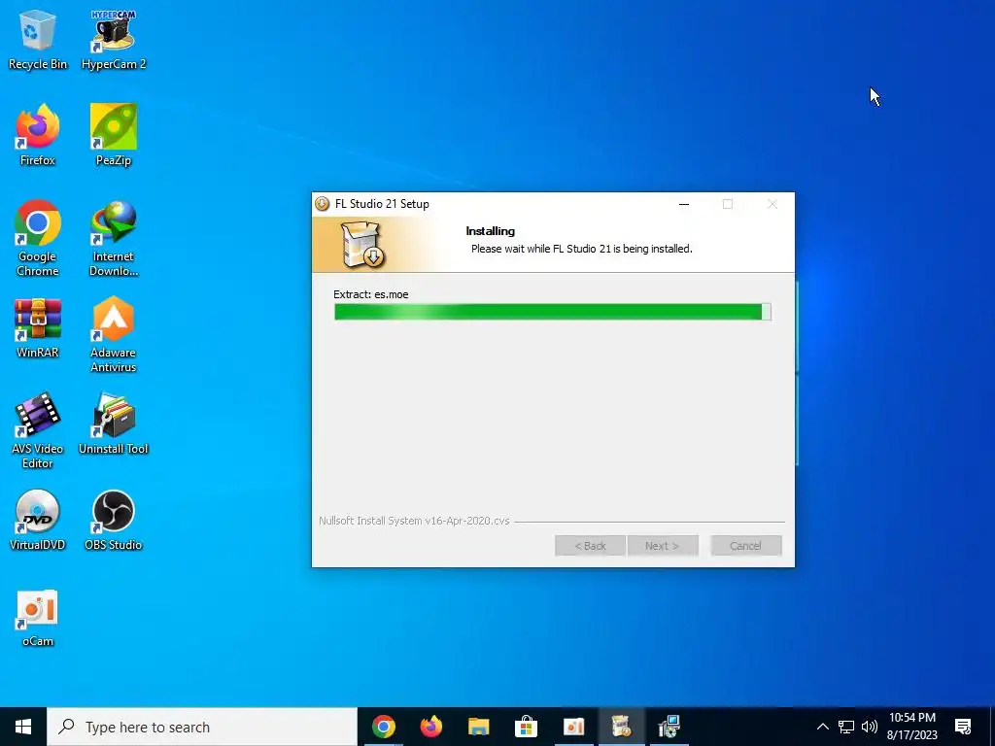Select the Internet Download Manager desktop shortcut
Viewport: 995px width, 746px height.
pyautogui.click(x=114, y=239)
